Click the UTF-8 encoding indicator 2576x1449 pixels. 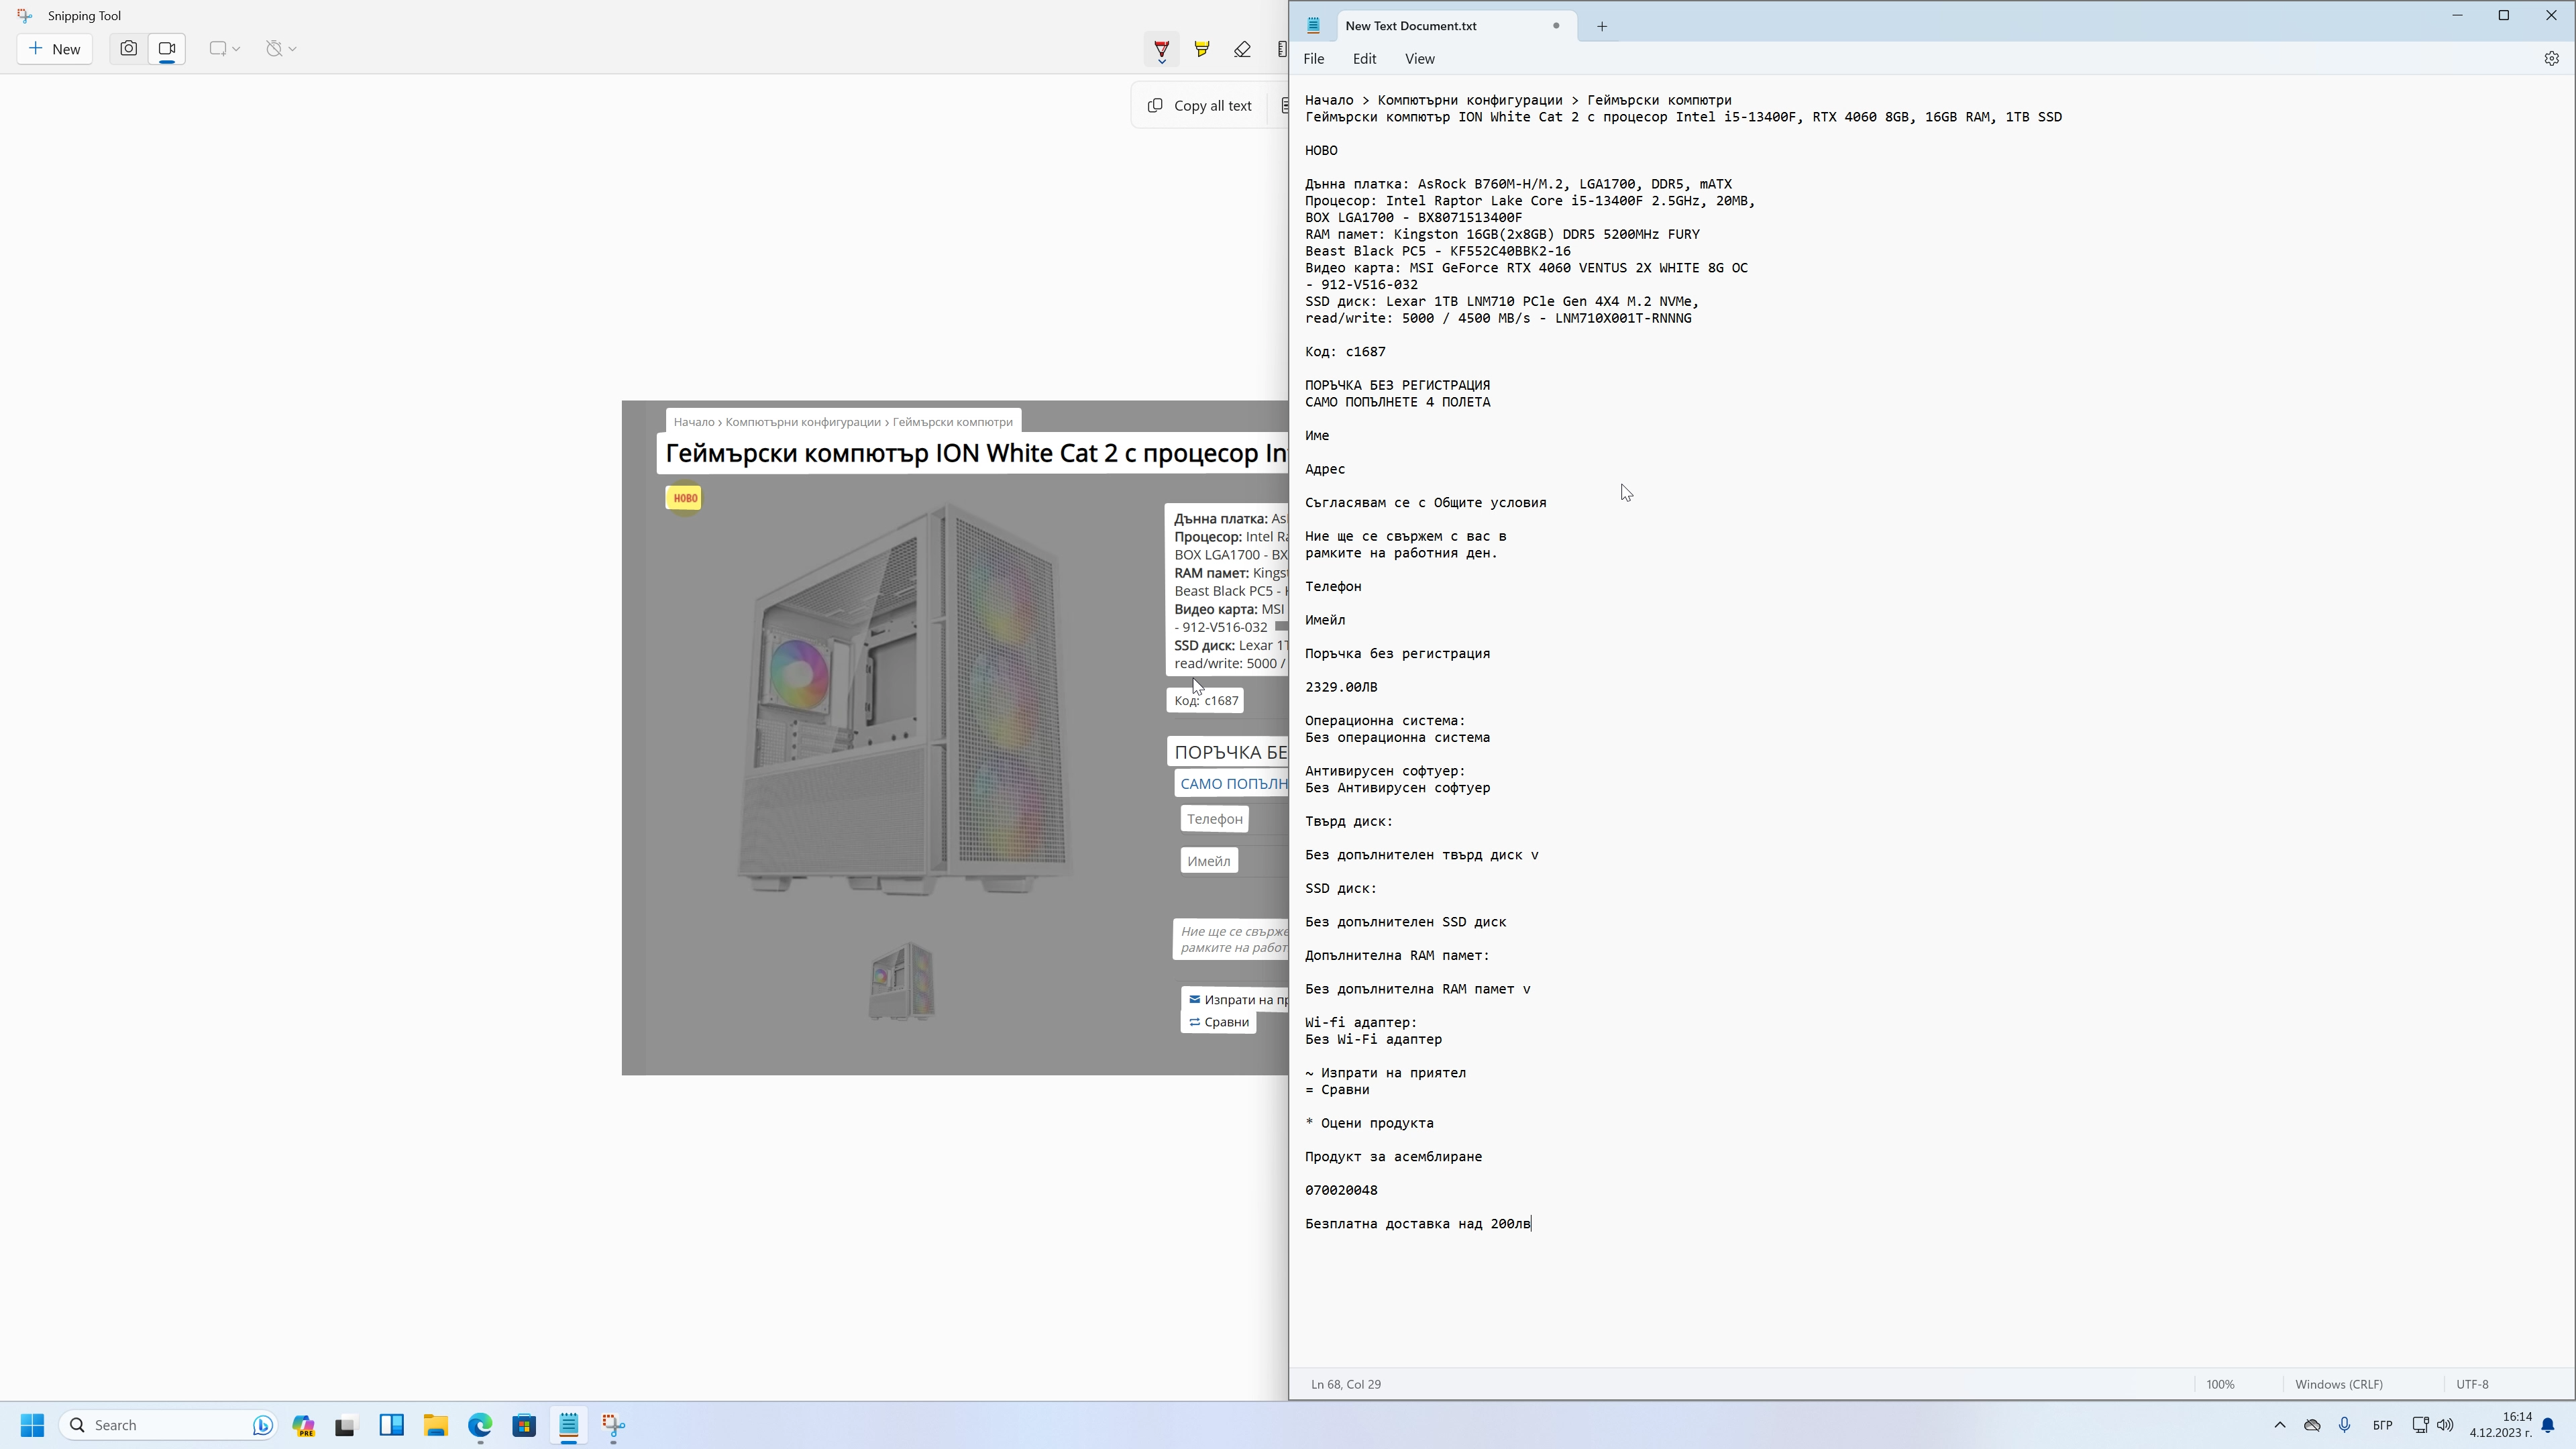[x=2472, y=1384]
